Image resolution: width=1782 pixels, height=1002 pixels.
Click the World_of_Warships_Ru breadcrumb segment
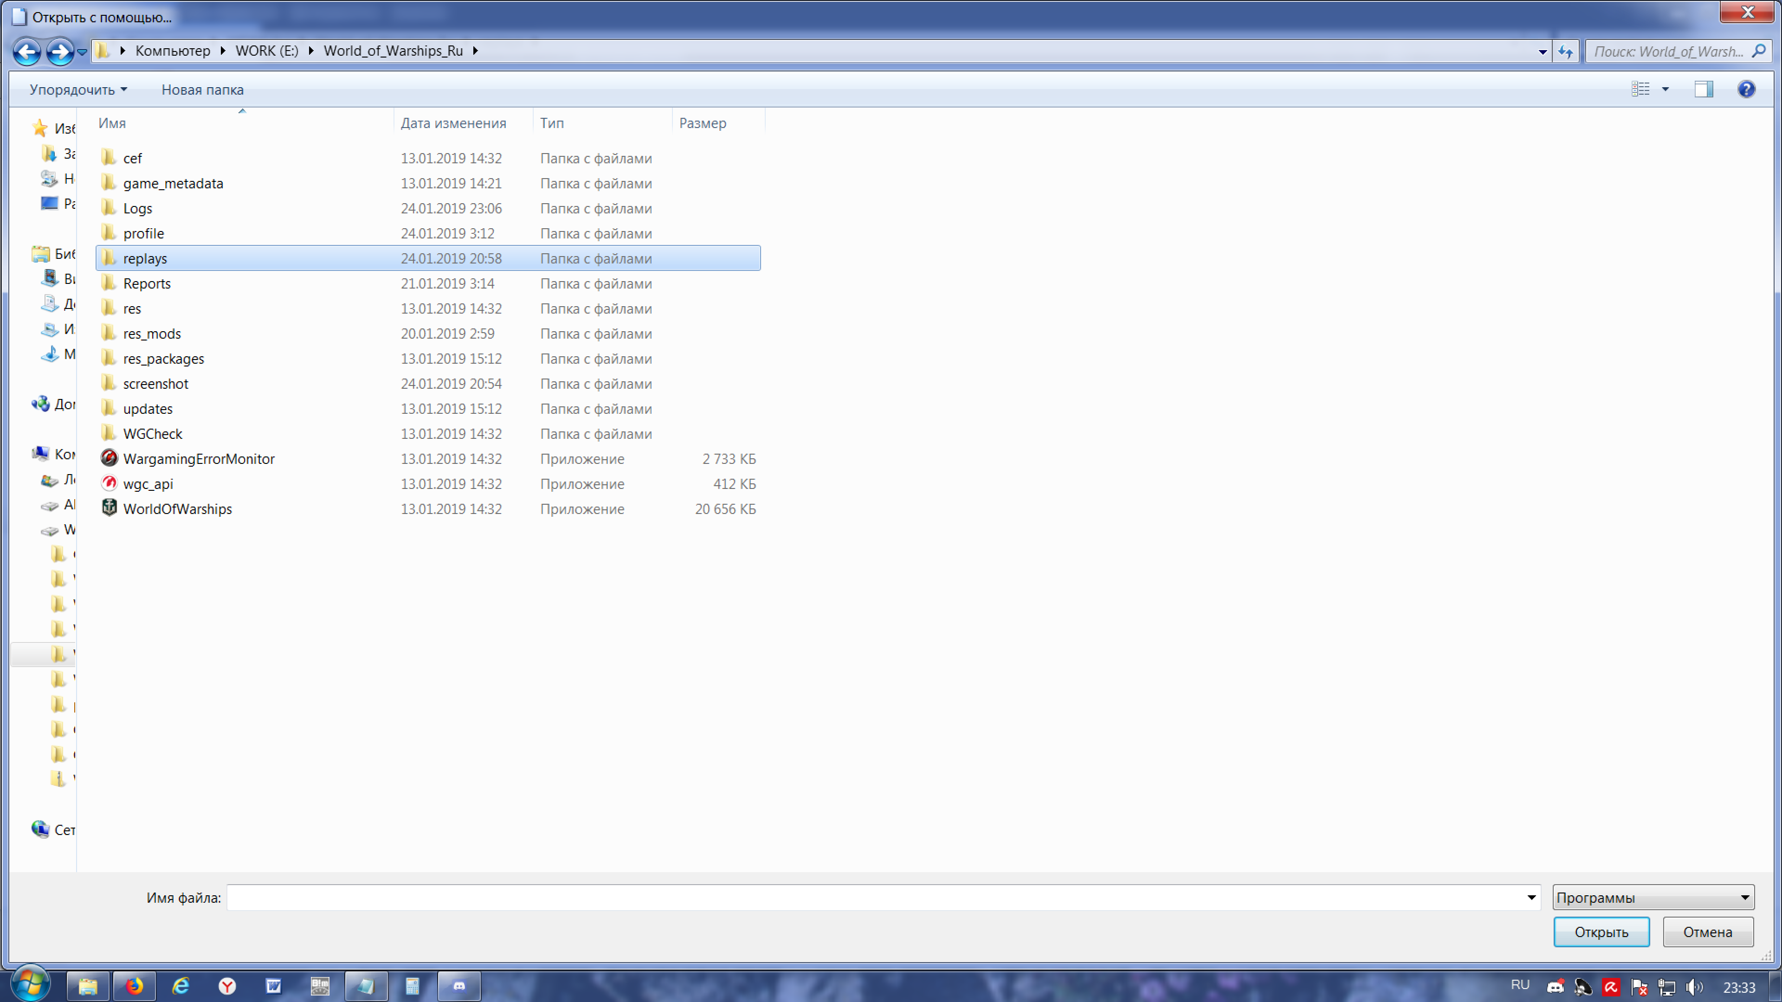(x=394, y=51)
